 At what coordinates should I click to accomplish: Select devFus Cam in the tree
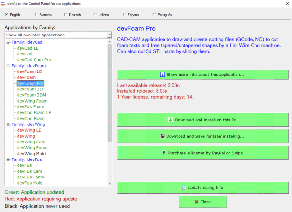[30, 171]
